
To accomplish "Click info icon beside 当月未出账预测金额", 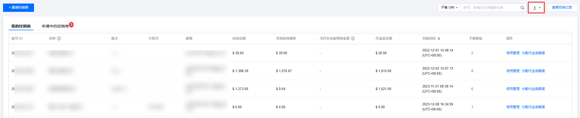I will pyautogui.click(x=353, y=39).
